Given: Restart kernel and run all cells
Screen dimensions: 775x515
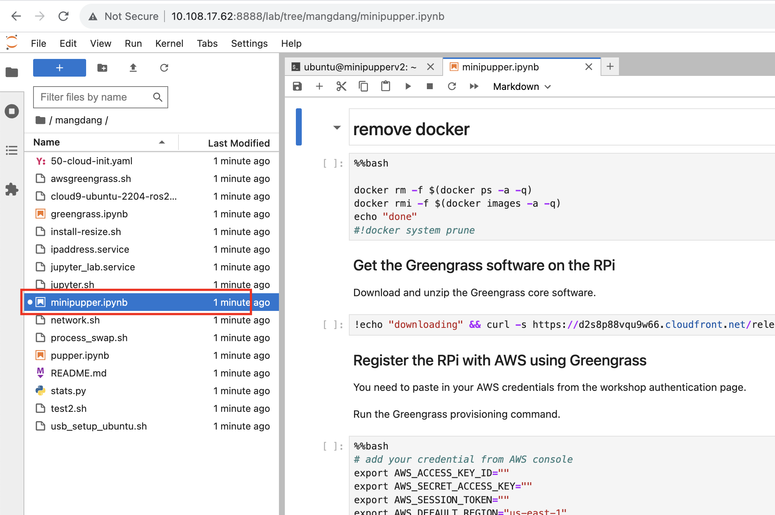Looking at the screenshot, I should click(x=474, y=87).
